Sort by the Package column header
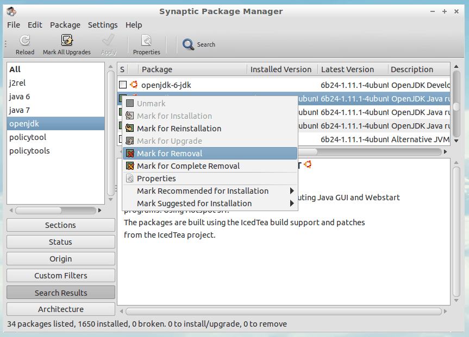 (192, 69)
